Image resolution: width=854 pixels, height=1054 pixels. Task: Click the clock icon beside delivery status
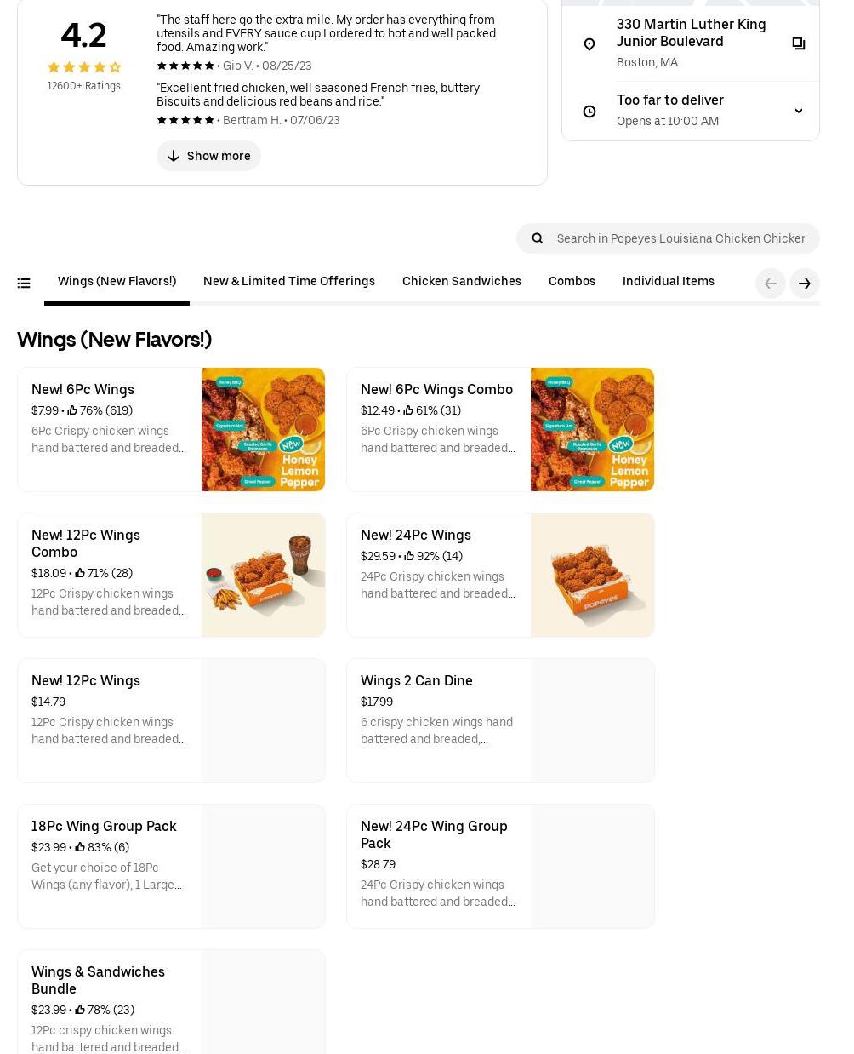tap(589, 112)
